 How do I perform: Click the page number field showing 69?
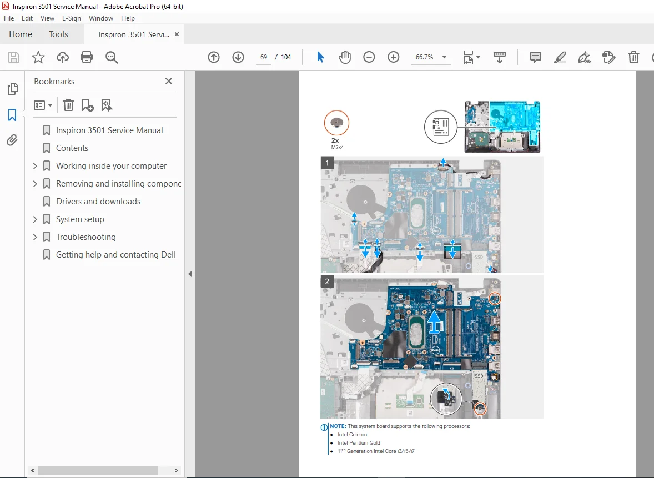[264, 57]
